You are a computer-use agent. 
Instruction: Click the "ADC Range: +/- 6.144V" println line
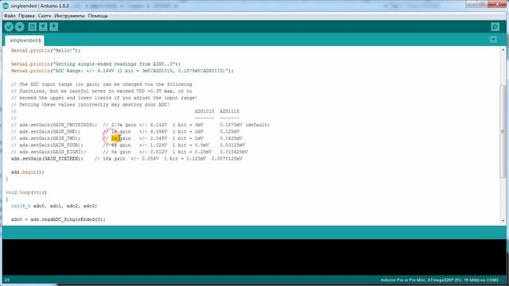pos(122,71)
